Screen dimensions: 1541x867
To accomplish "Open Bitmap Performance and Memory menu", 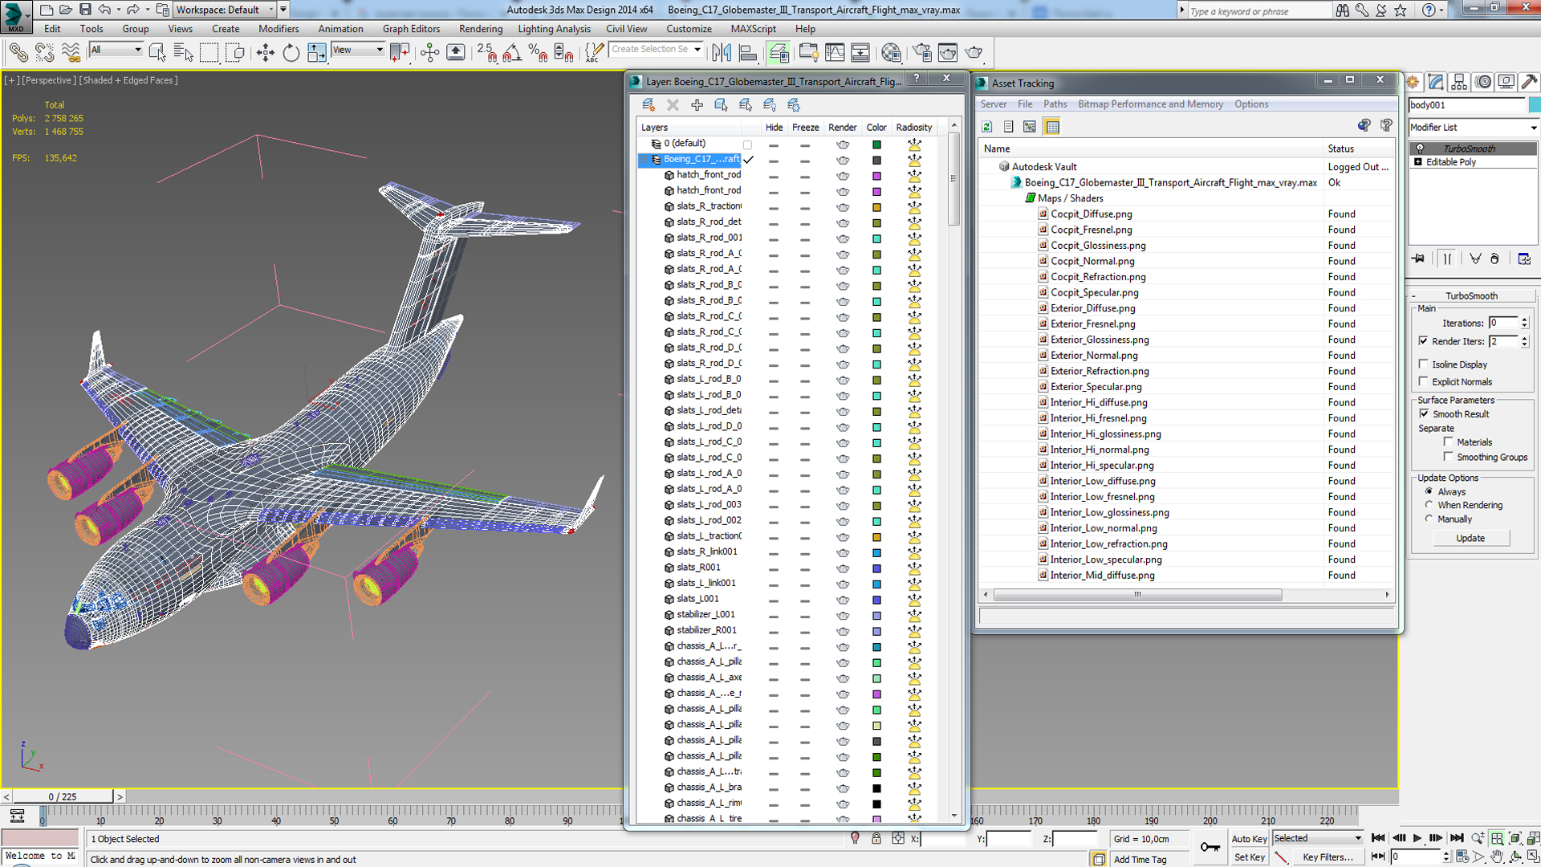I will 1150,104.
